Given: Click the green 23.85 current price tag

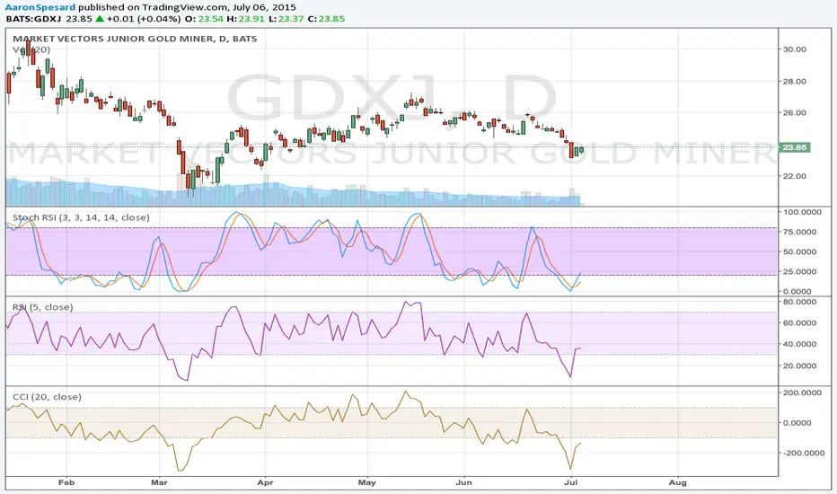Looking at the screenshot, I should tap(794, 147).
